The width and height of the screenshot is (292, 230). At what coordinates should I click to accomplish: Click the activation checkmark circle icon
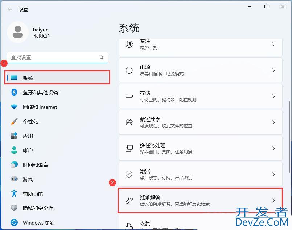point(129,174)
